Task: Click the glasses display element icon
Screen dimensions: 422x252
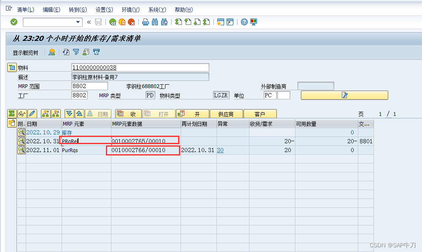Action: pyautogui.click(x=22, y=114)
